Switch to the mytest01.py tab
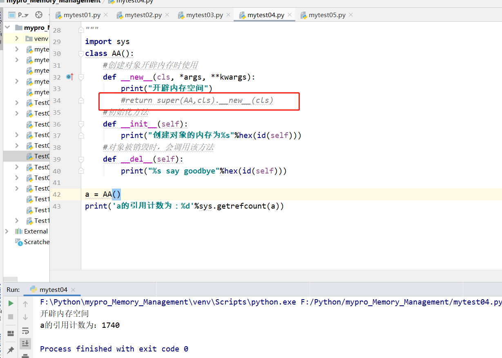Image resolution: width=502 pixels, height=358 pixels. tap(81, 15)
